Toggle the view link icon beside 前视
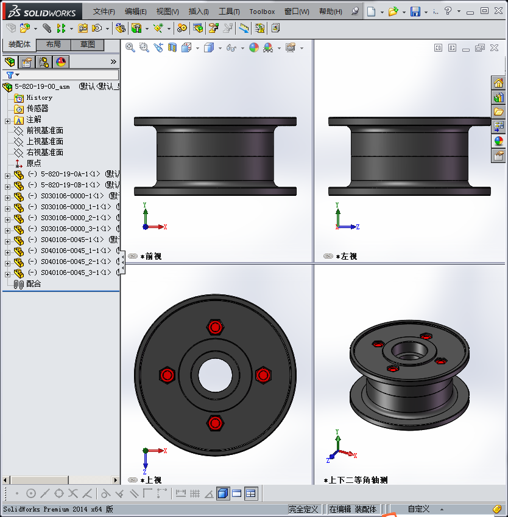Screen dimensions: 508x517 point(133,256)
